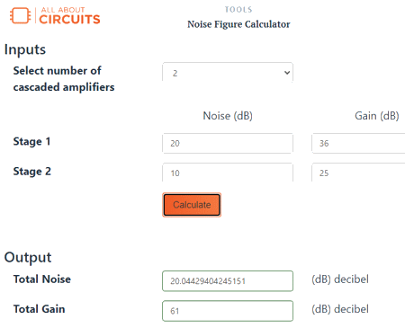Click the Total Noise label
Image resolution: width=405 pixels, height=328 pixels.
coord(42,279)
